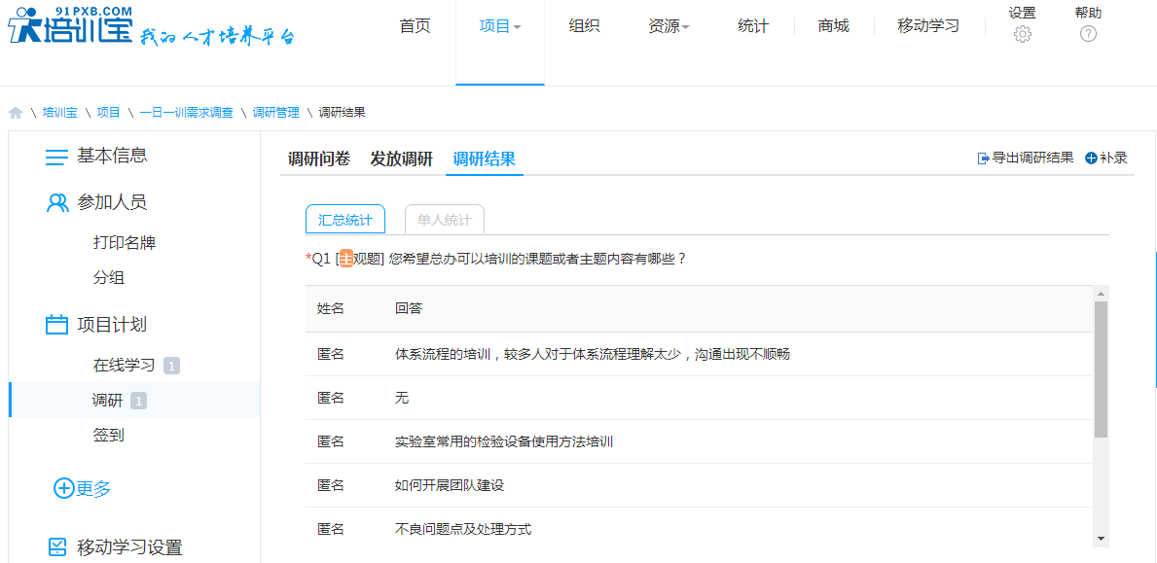This screenshot has height=563, width=1157.
Task: Open 参加人员 section in sidebar
Action: point(112,202)
